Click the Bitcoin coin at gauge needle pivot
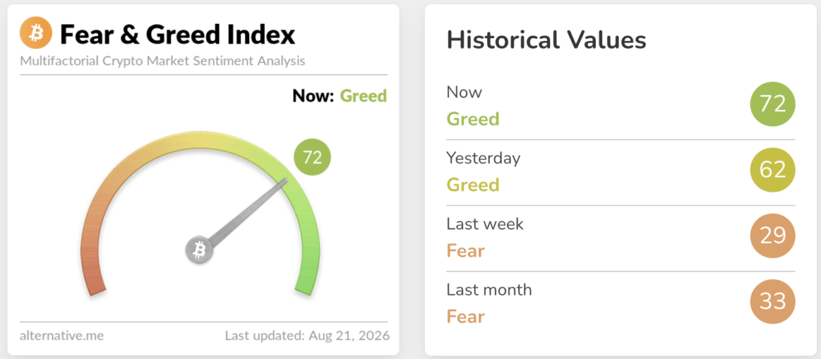Screen dimensions: 821x359 tap(199, 250)
